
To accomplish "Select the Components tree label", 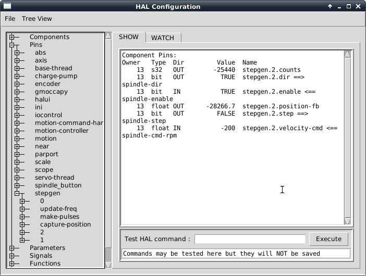I will point(50,37).
